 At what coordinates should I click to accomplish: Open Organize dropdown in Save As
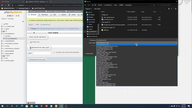(x=88, y=9)
